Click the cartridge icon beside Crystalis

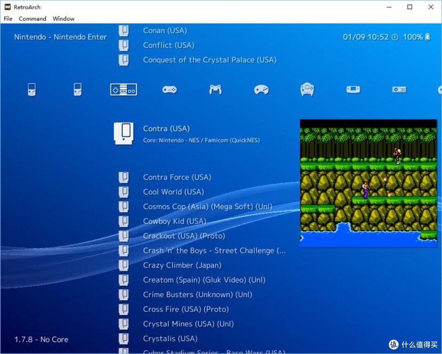coord(124,338)
